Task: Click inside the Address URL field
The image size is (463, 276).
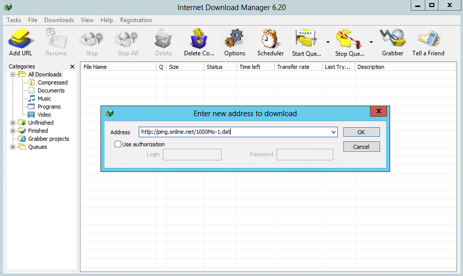Action: [234, 132]
